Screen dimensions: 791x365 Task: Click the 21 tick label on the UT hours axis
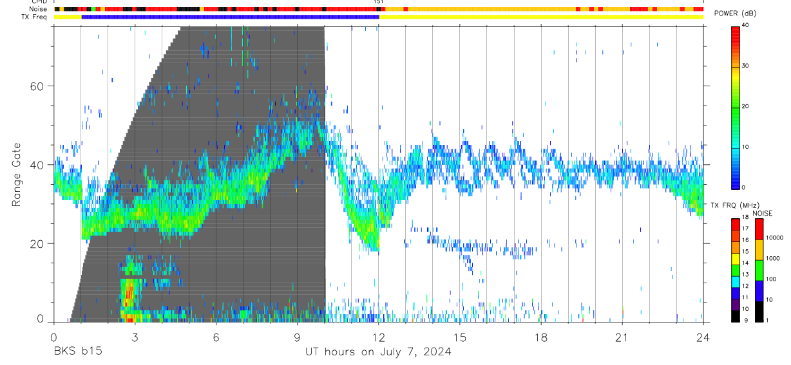coord(622,337)
